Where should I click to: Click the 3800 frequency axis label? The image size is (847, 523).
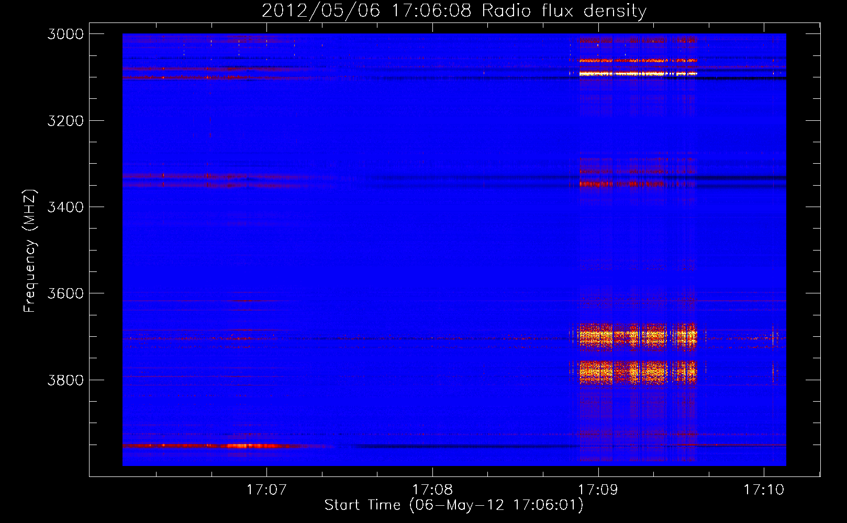pyautogui.click(x=65, y=380)
